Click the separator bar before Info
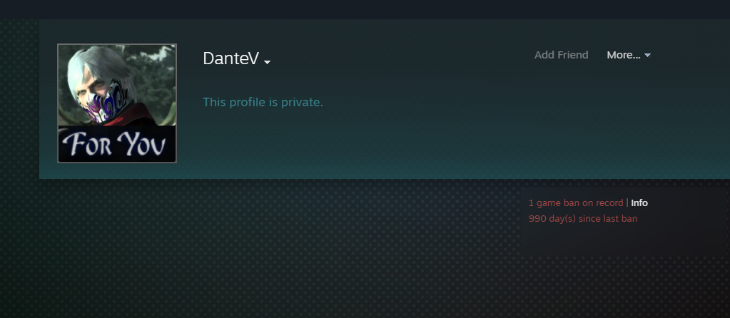Screen dimensions: 730x318 coord(627,202)
